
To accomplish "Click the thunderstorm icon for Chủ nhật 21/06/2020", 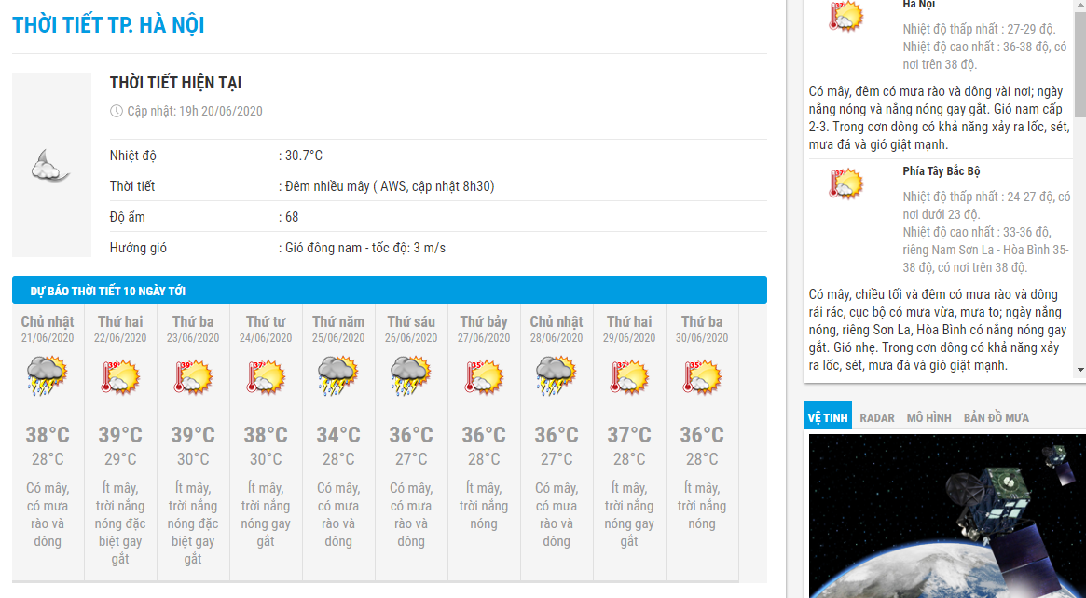I will coord(47,377).
